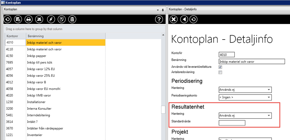
Task: Select account 4150 Inköp papper row
Action: point(65,56)
